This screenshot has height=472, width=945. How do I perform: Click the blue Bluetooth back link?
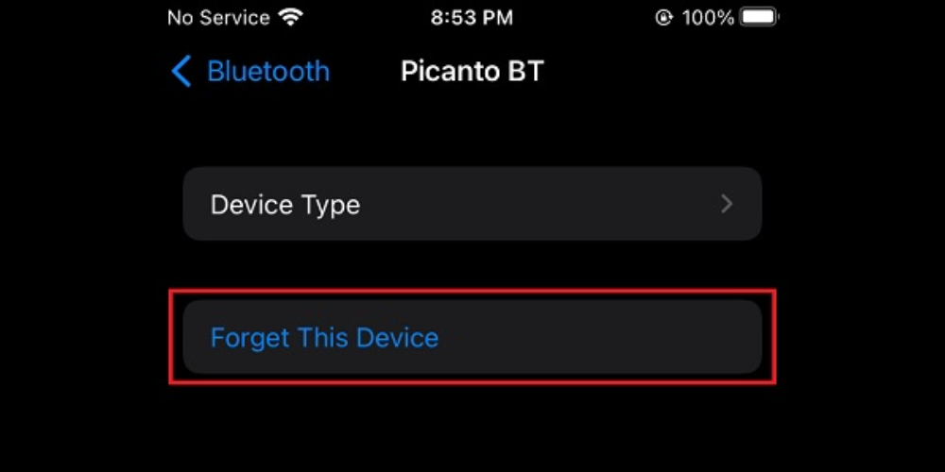point(268,72)
